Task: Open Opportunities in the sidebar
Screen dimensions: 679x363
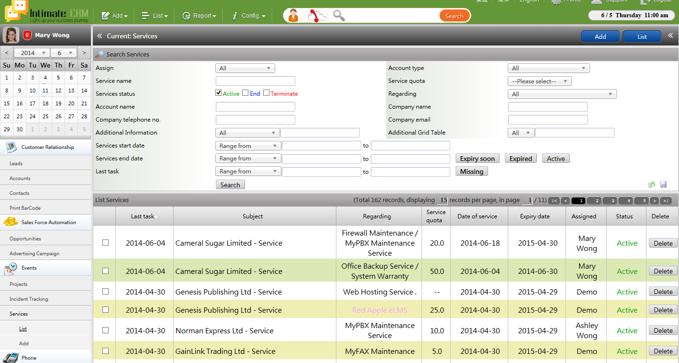Action: (x=25, y=238)
